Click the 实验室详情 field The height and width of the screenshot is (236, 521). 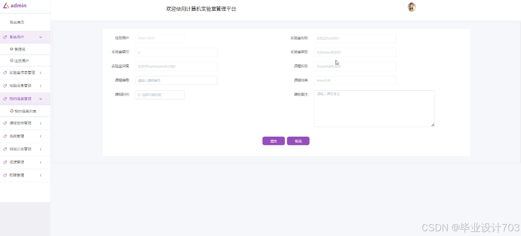tap(176, 66)
